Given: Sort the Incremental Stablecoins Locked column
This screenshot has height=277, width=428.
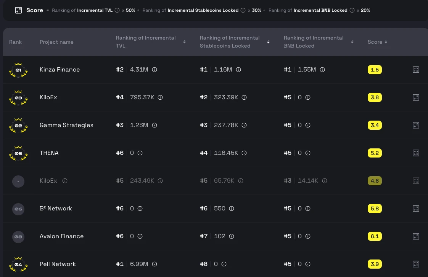Looking at the screenshot, I should pos(268,42).
